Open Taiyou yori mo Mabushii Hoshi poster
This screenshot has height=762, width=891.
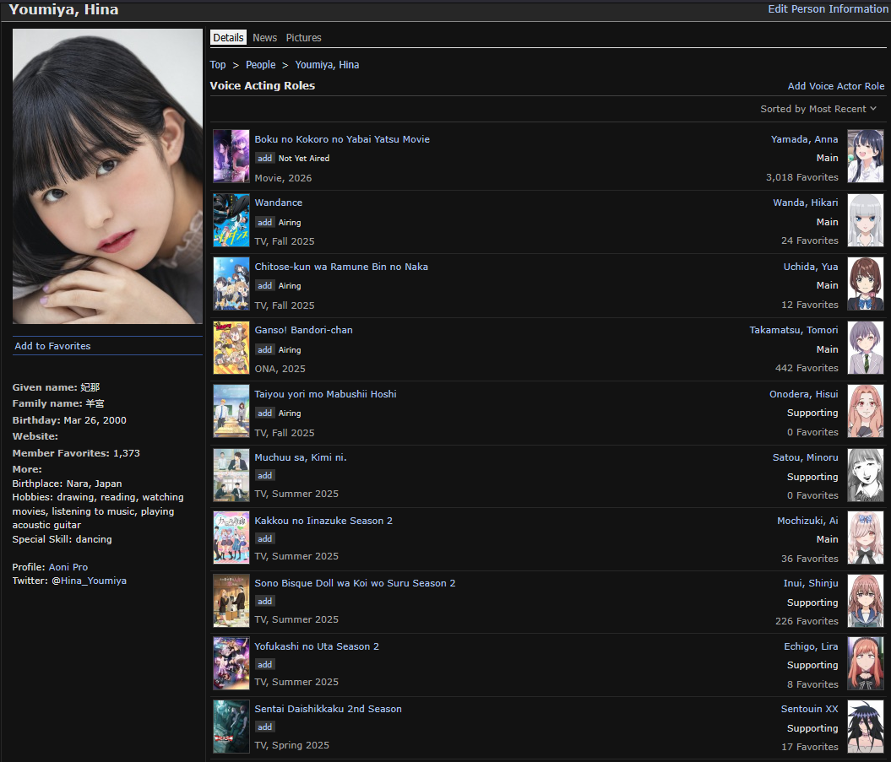(x=231, y=411)
